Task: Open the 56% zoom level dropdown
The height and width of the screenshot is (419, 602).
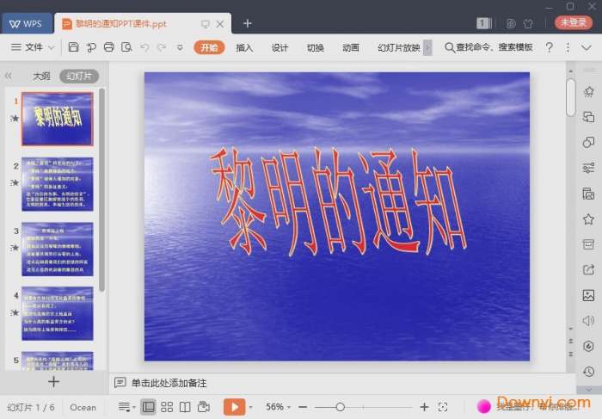Action: (278, 407)
